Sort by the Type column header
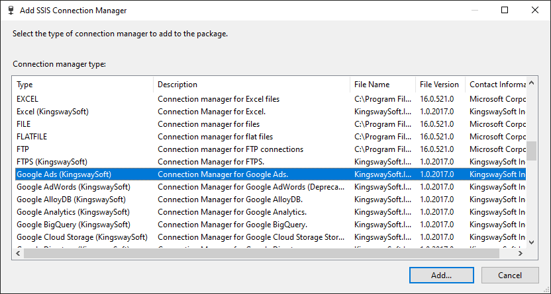This screenshot has width=551, height=294. [x=84, y=85]
